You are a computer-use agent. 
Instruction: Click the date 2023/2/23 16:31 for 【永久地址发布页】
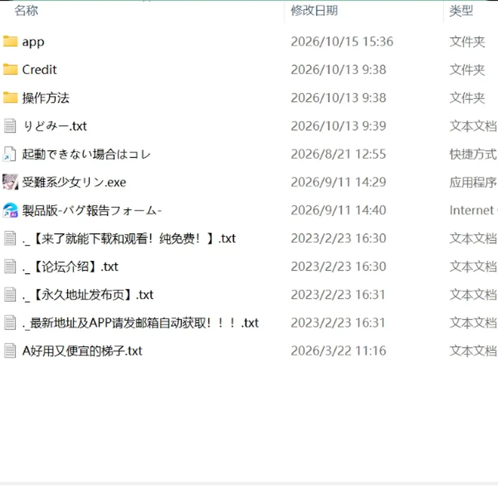click(x=338, y=294)
